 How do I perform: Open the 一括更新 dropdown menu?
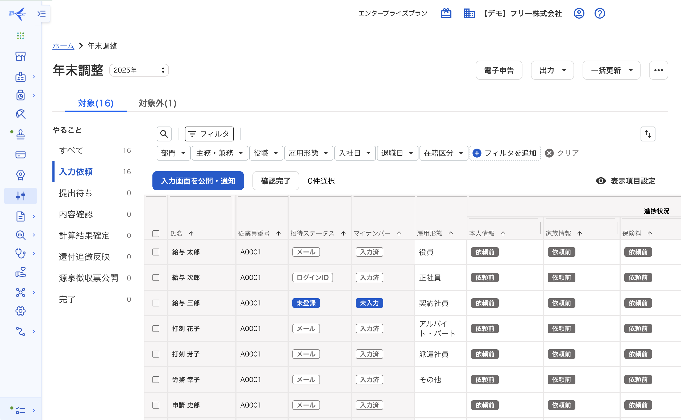pos(611,70)
